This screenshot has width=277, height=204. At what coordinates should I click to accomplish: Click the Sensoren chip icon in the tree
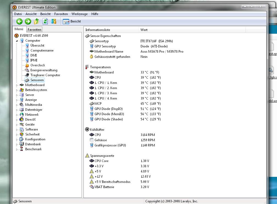(27, 80)
